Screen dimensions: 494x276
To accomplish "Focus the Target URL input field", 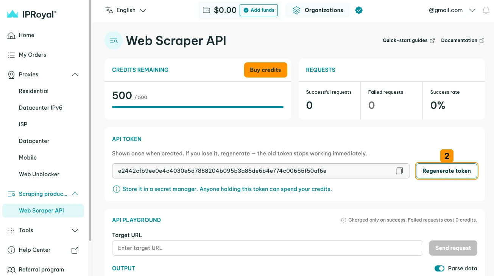I will pos(267,248).
